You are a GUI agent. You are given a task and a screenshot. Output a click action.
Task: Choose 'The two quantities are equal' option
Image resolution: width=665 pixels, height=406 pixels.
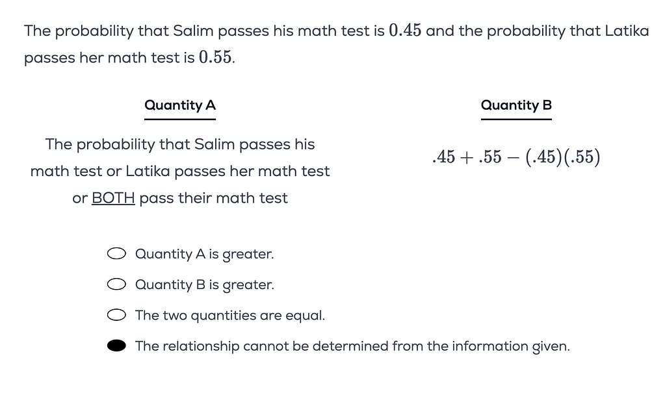click(116, 314)
